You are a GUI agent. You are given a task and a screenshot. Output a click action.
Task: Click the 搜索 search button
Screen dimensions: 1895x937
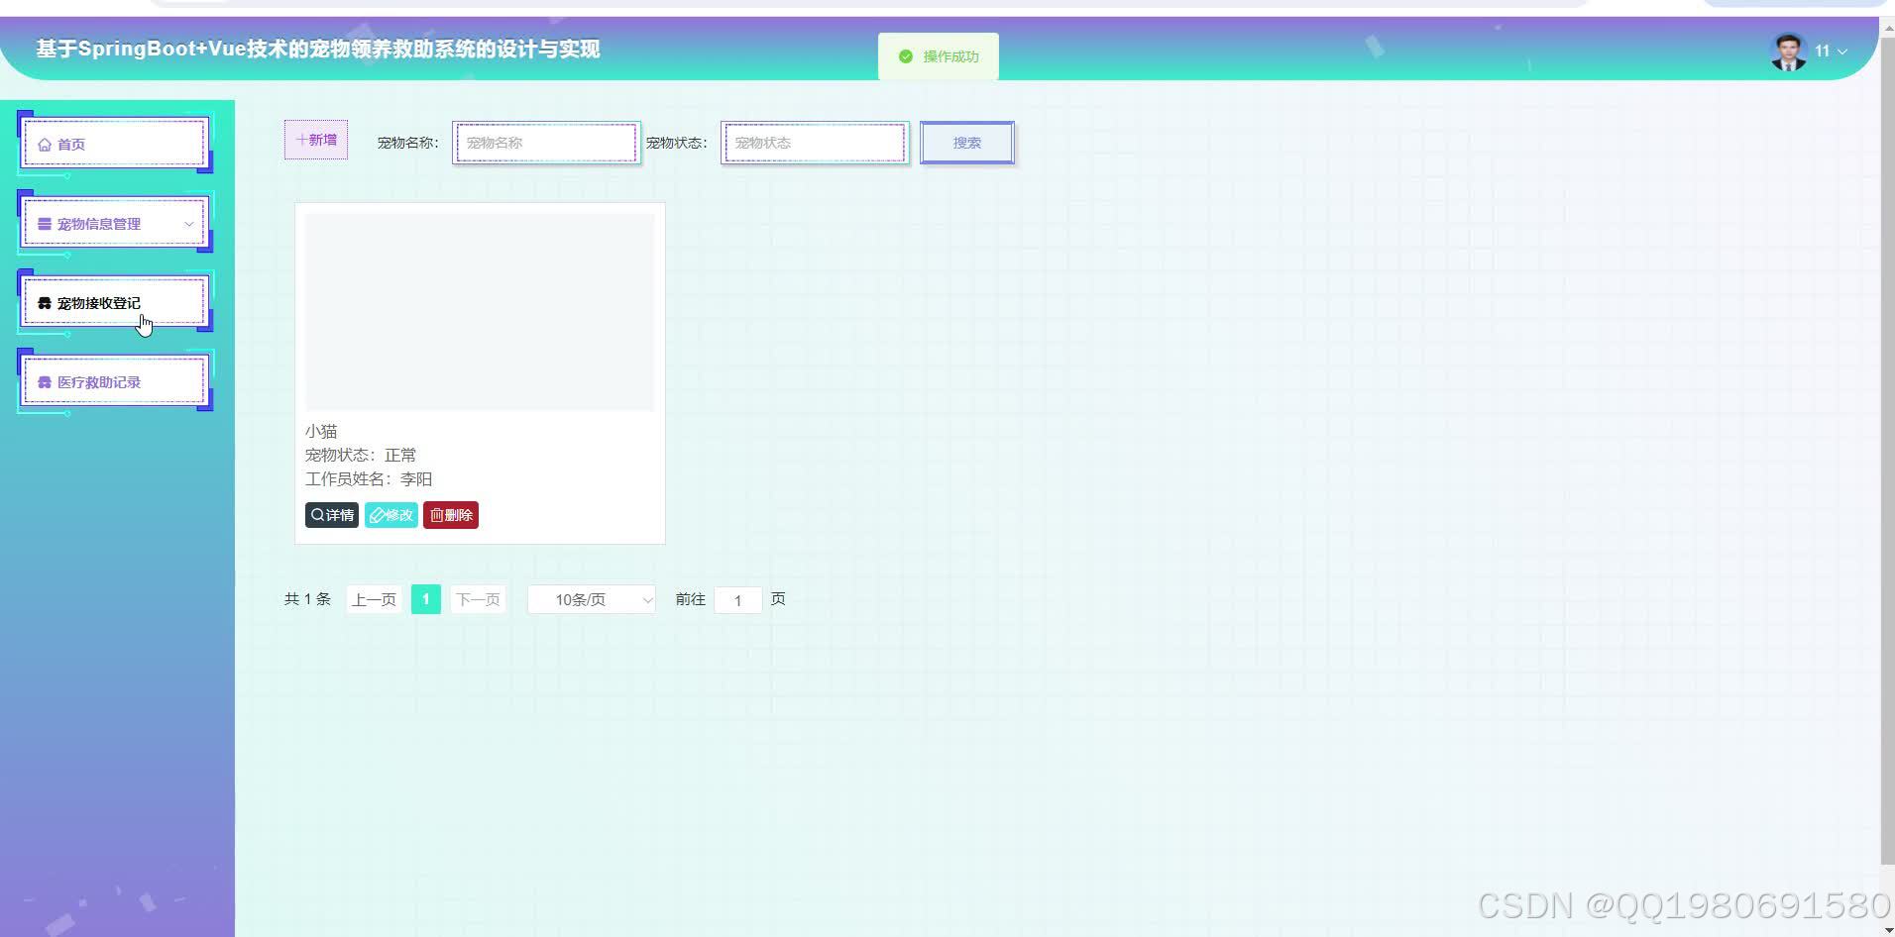coord(966,142)
